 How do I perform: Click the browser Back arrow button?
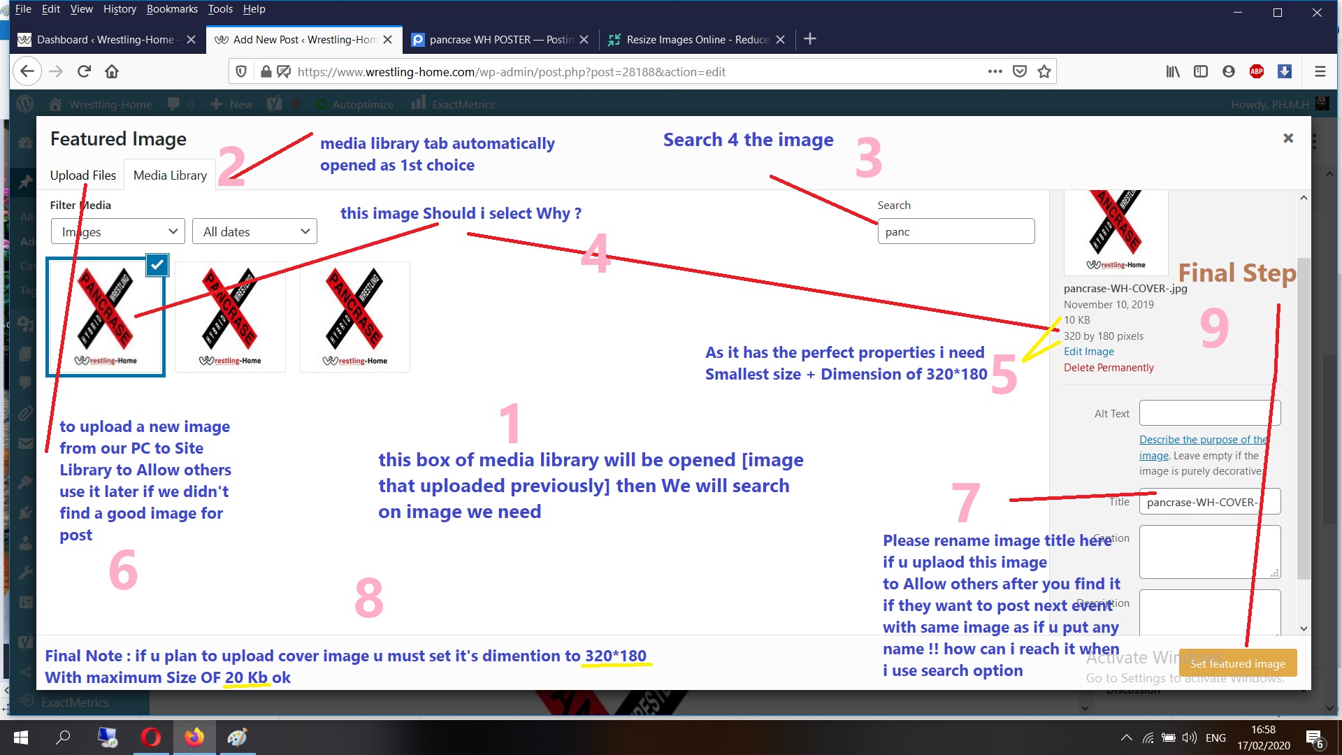click(x=27, y=71)
